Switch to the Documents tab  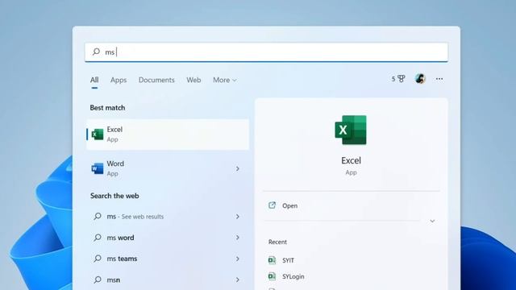pos(156,80)
